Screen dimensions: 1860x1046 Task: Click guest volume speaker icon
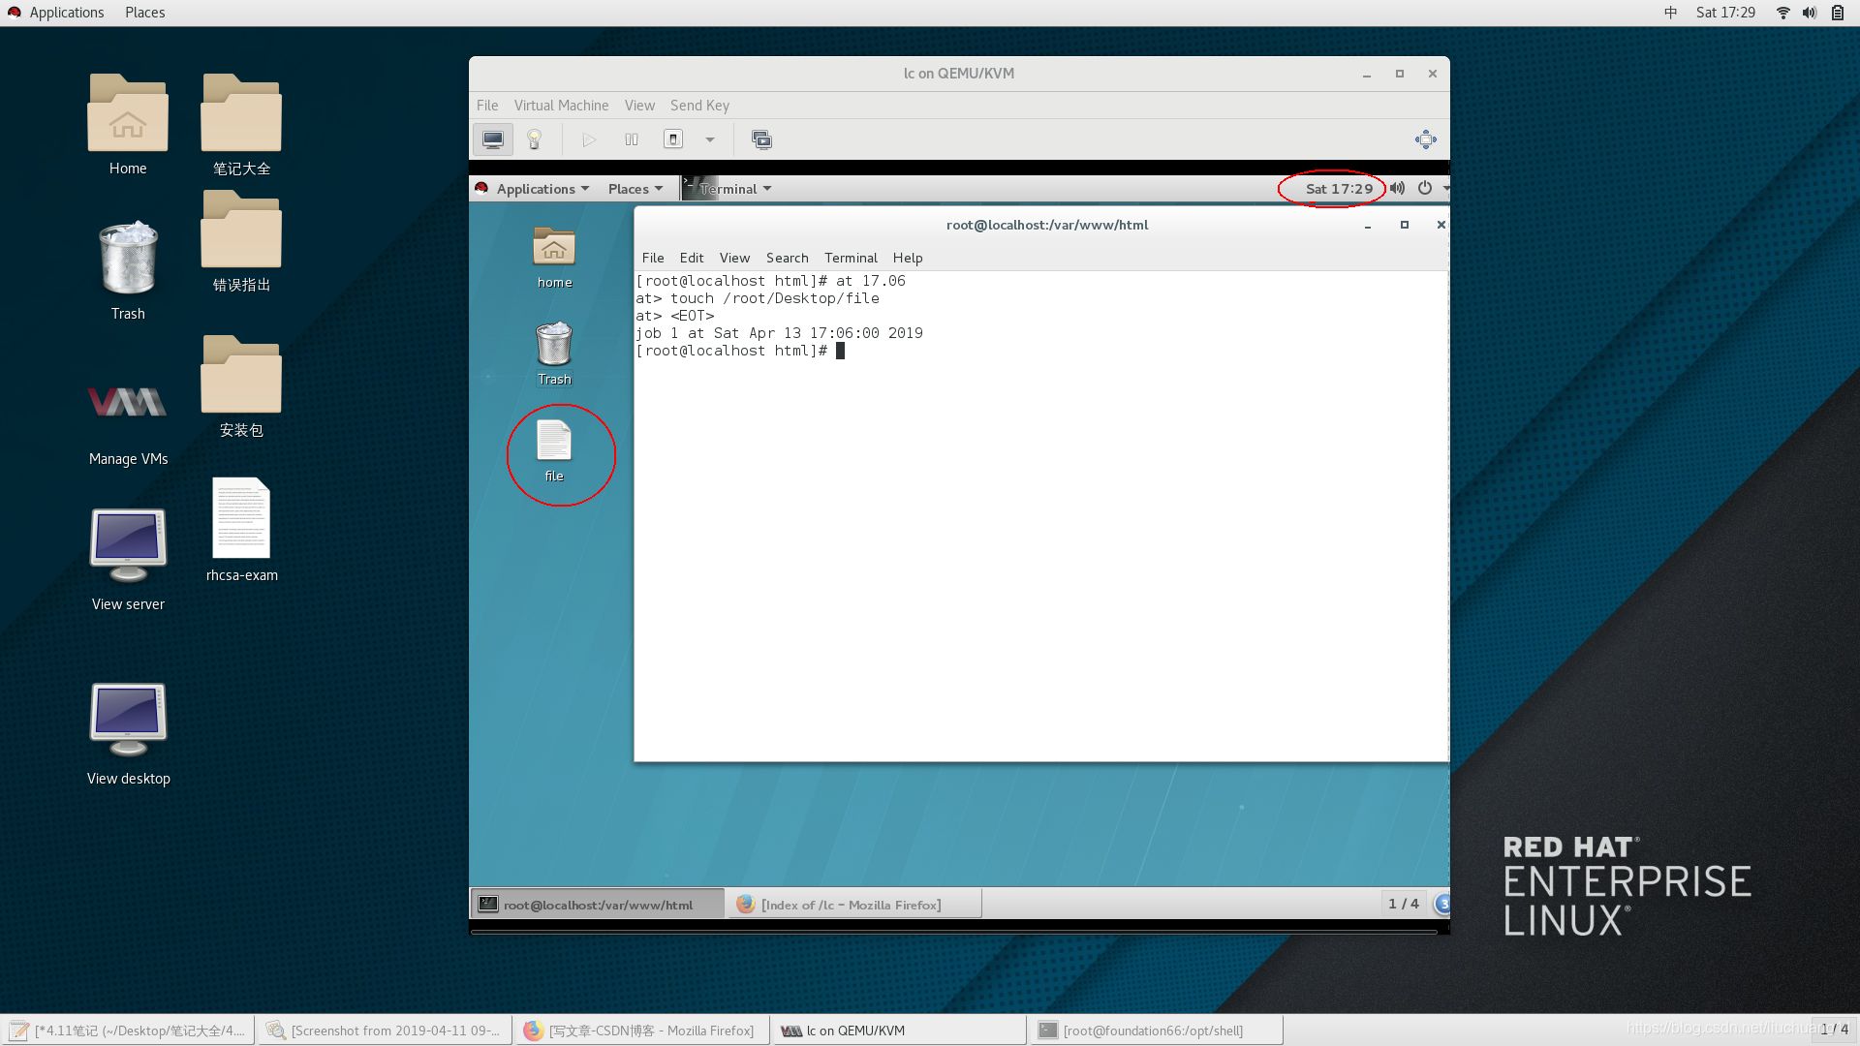[1397, 188]
